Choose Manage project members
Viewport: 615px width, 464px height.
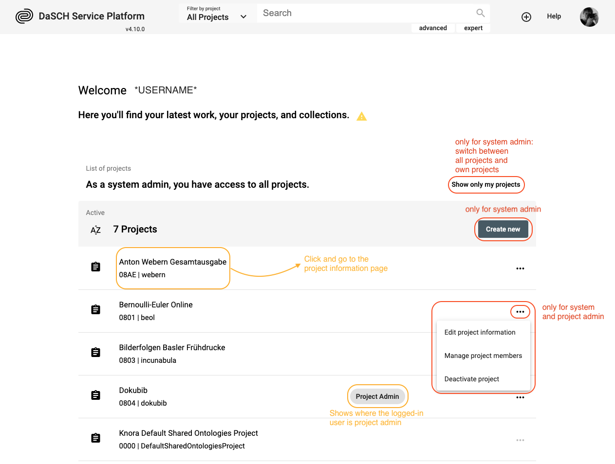483,356
